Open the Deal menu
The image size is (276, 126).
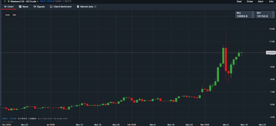239,1
